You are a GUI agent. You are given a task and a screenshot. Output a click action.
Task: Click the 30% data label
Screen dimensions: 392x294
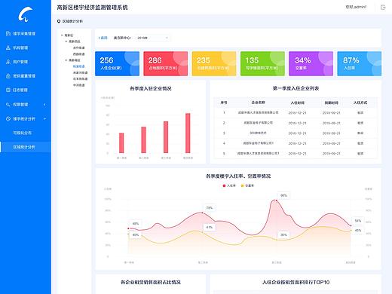[x=283, y=234]
